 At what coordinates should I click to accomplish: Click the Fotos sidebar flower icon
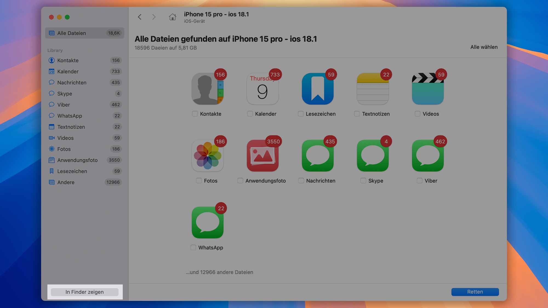(52, 149)
